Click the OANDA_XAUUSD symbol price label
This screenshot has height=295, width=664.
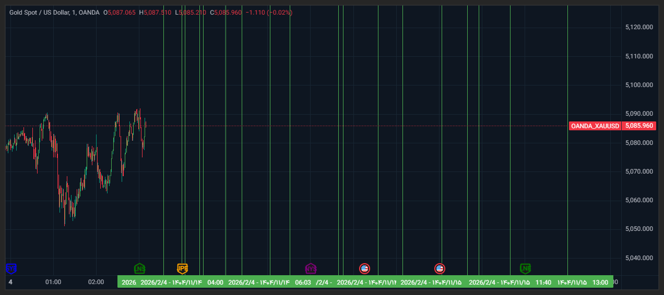[595, 126]
